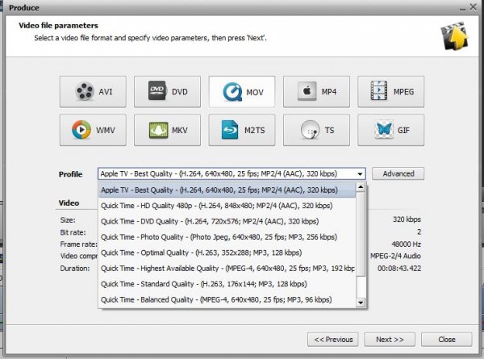The height and width of the screenshot is (359, 484).
Task: Choose Quick Time Highest Available Quality profile
Action: [227, 269]
